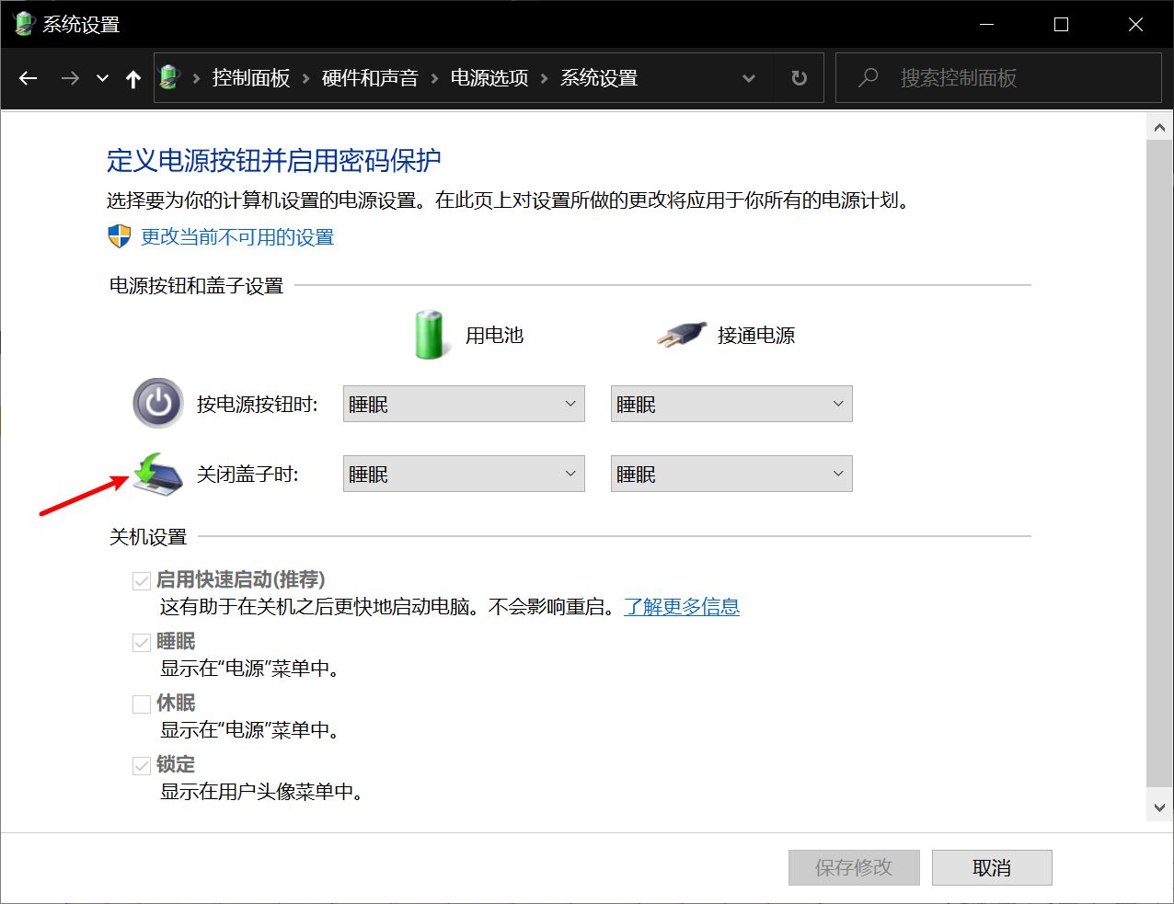Open lid close on-battery dropdown
Image resolution: width=1174 pixels, height=904 pixels.
[x=464, y=474]
